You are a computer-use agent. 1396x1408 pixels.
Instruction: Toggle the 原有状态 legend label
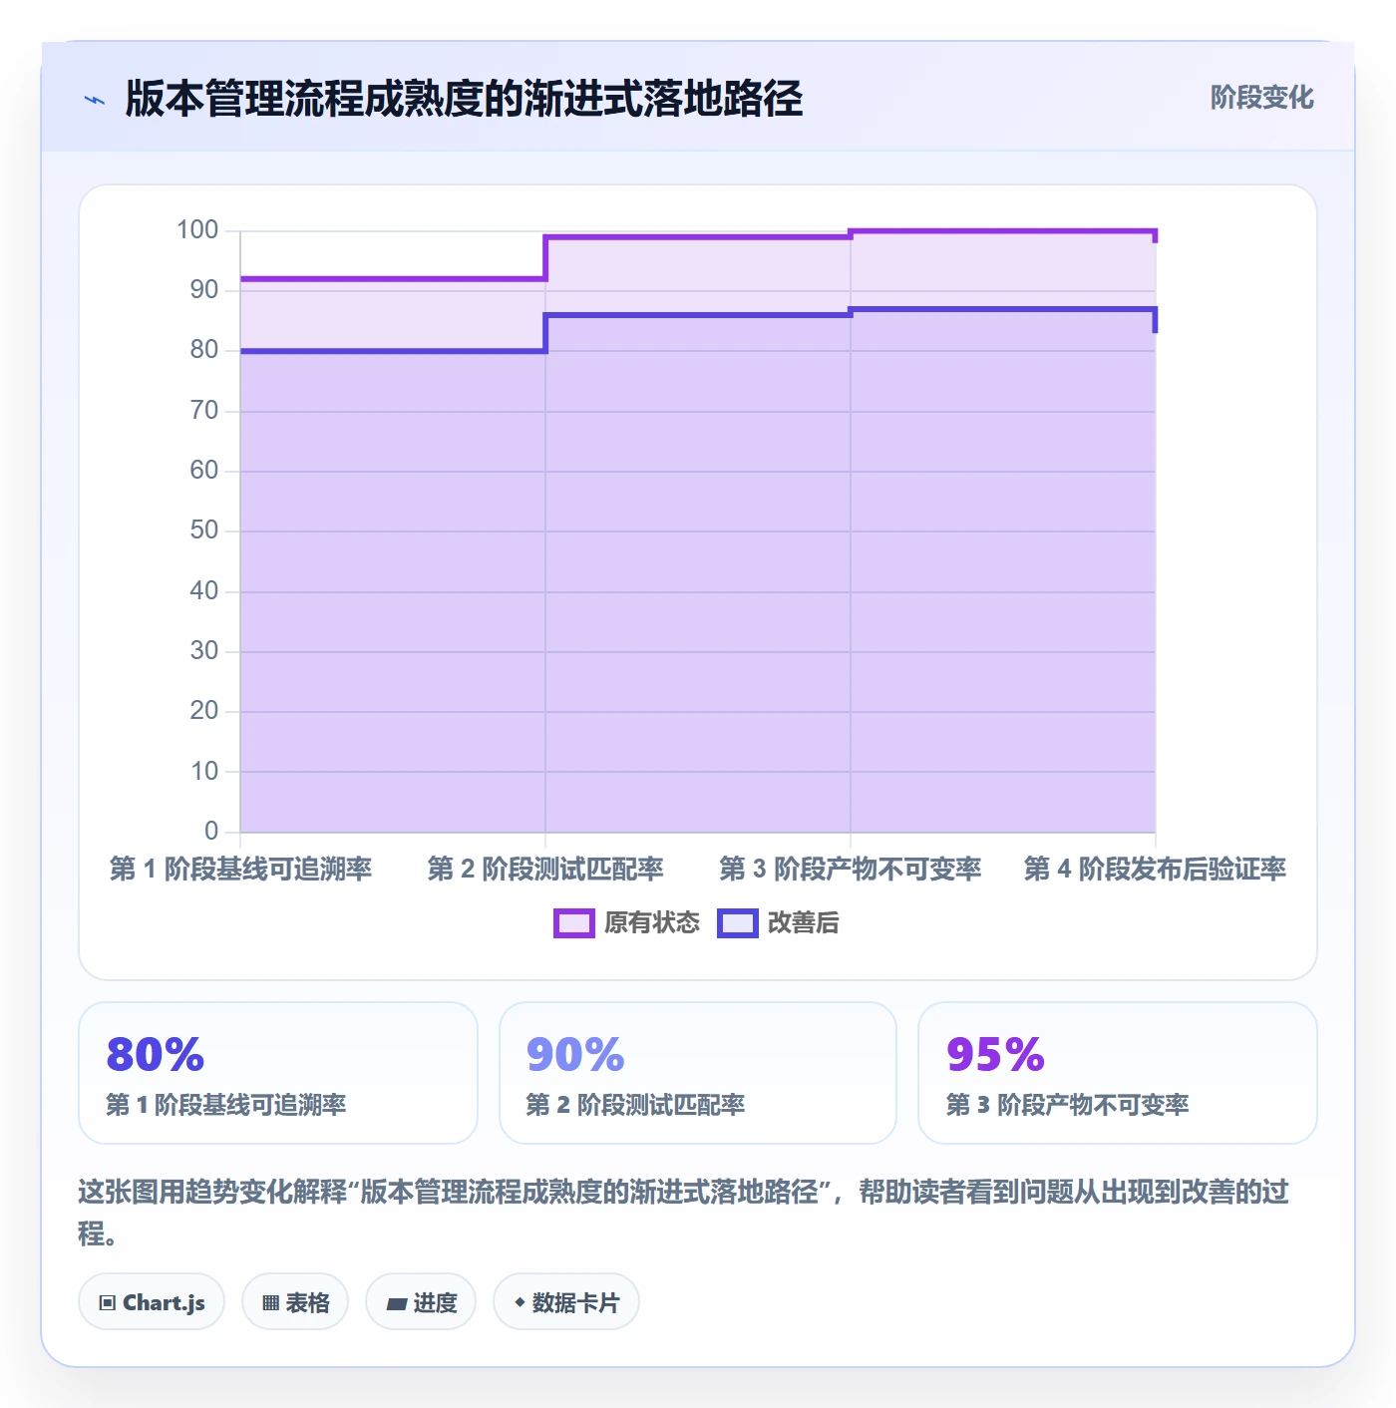point(652,923)
